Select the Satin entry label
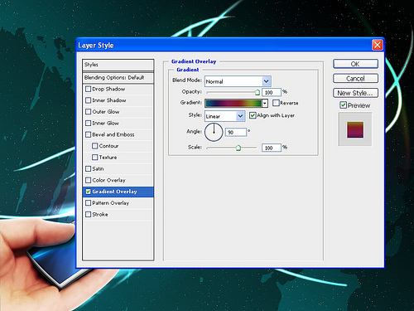 point(98,168)
